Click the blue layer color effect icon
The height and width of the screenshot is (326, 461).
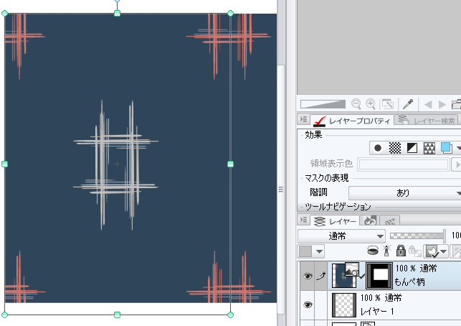[446, 148]
